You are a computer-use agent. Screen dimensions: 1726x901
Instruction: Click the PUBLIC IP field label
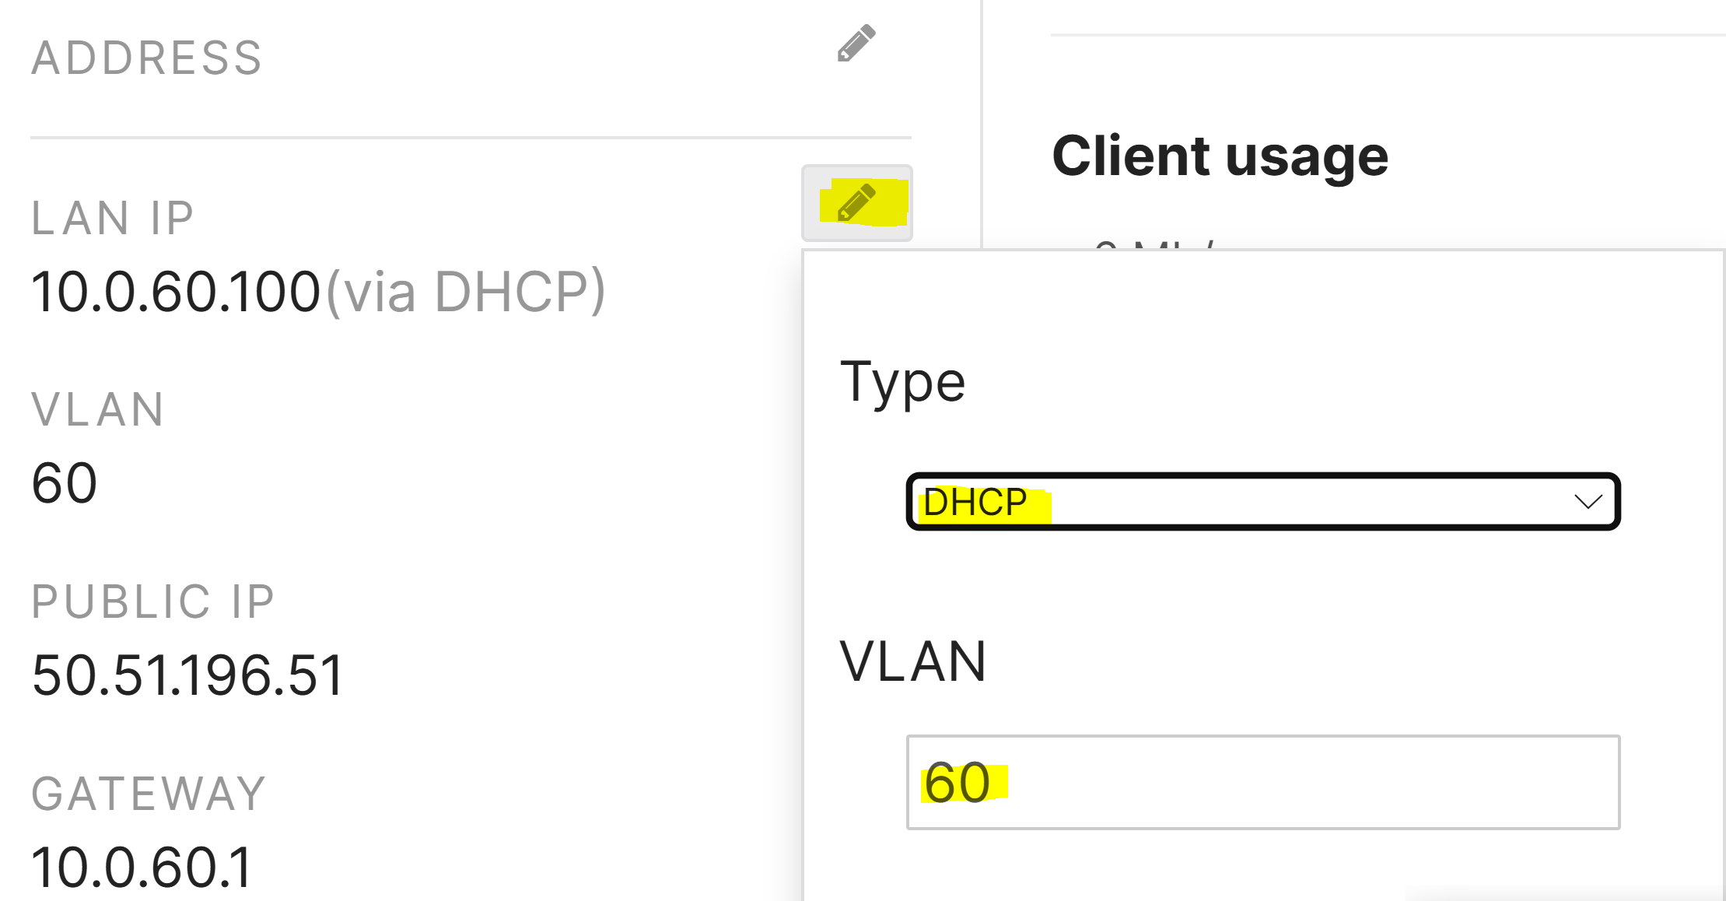[x=153, y=601]
